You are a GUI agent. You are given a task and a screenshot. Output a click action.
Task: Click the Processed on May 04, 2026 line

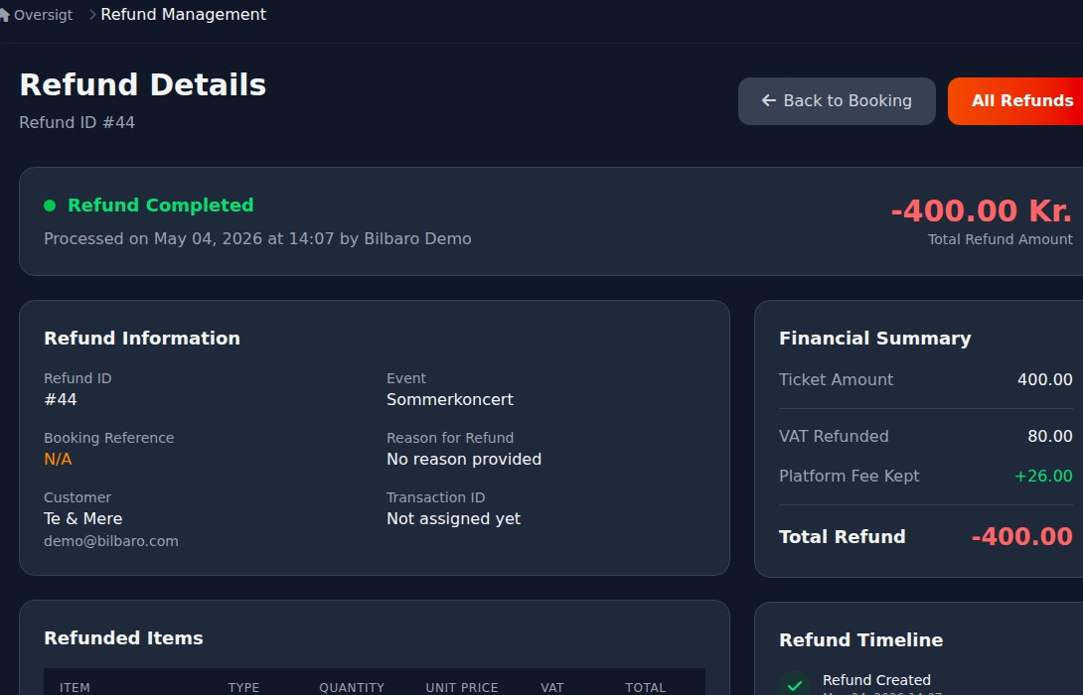click(x=257, y=239)
